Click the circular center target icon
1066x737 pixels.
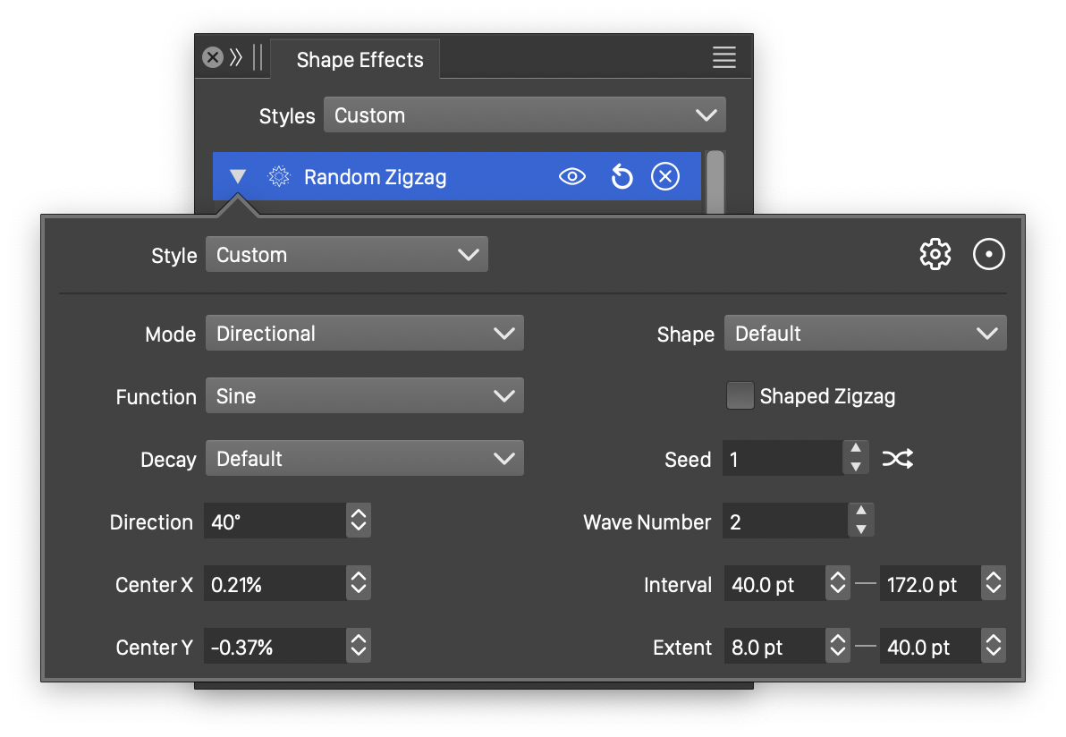(x=988, y=255)
